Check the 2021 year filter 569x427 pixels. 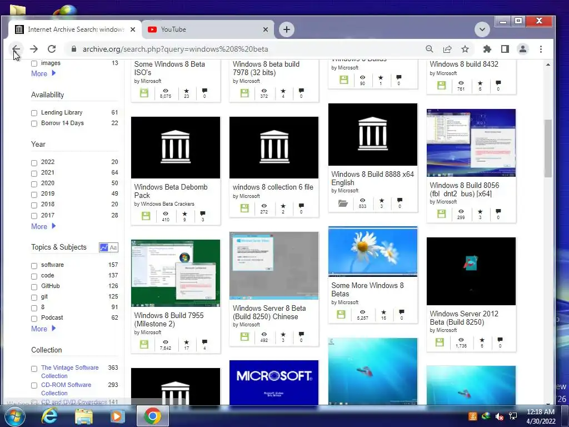(34, 173)
